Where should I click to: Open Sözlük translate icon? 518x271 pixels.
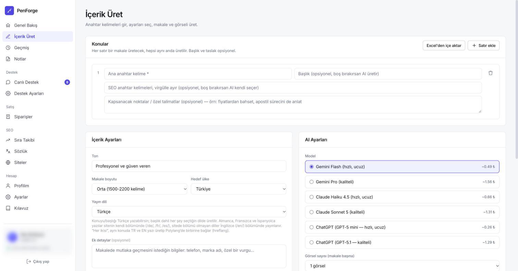tap(8, 151)
